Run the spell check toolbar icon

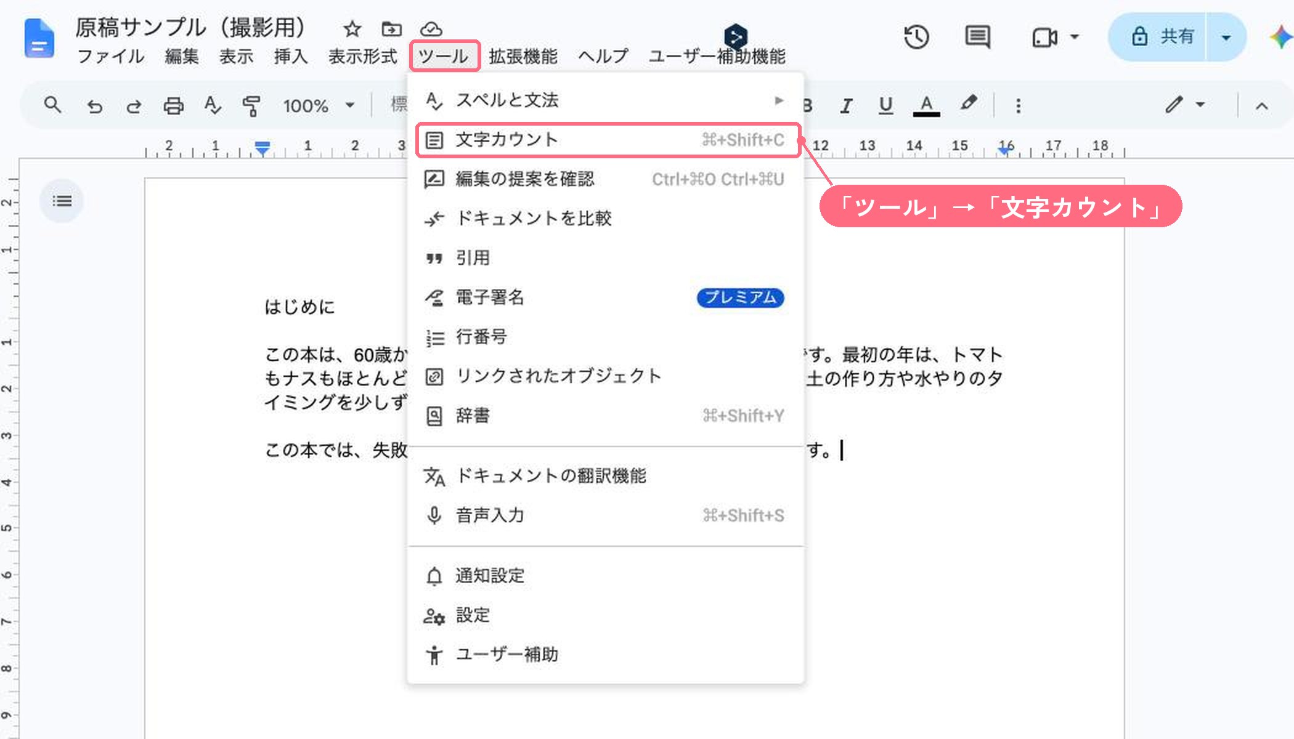(213, 106)
